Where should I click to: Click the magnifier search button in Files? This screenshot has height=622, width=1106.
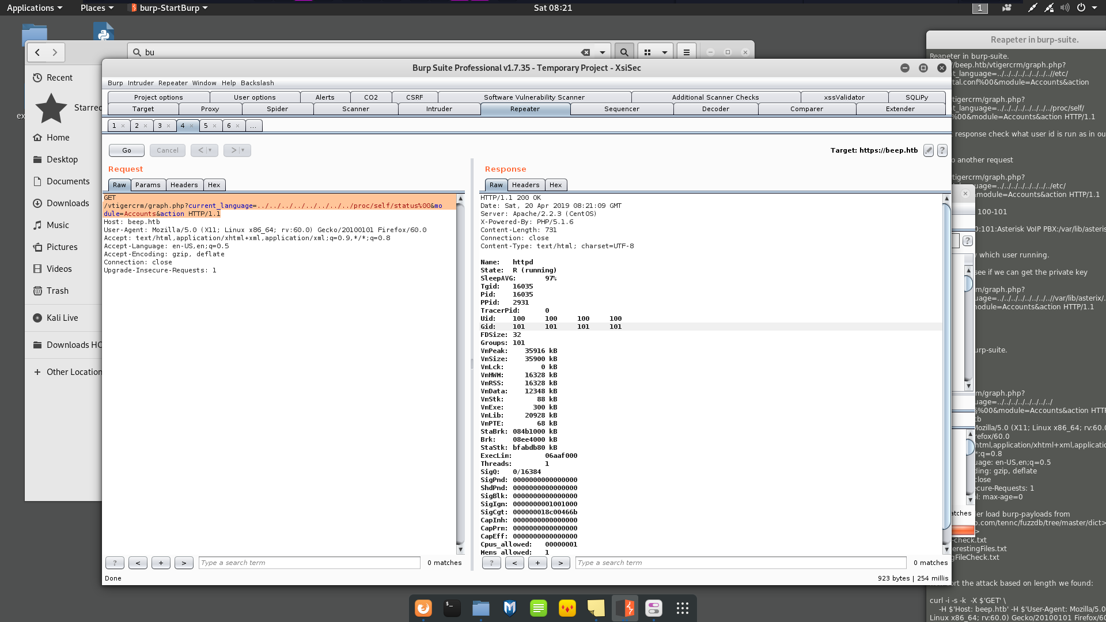tap(624, 52)
